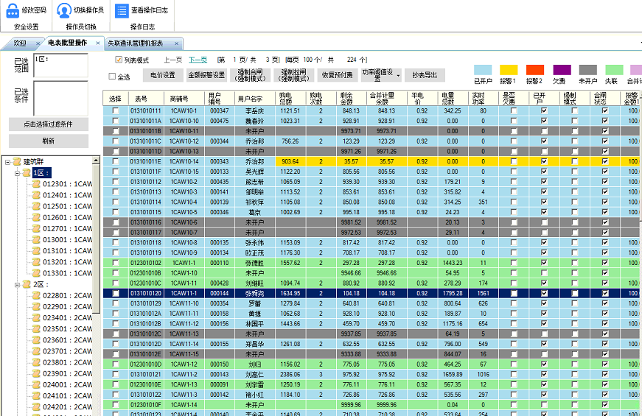This screenshot has width=642, height=416.
Task: Click 强制拉闸(强制模式) button
Action: click(293, 75)
